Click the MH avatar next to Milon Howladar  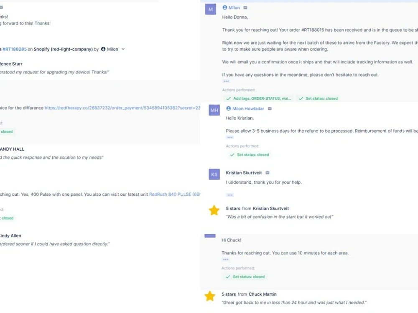[x=214, y=110]
